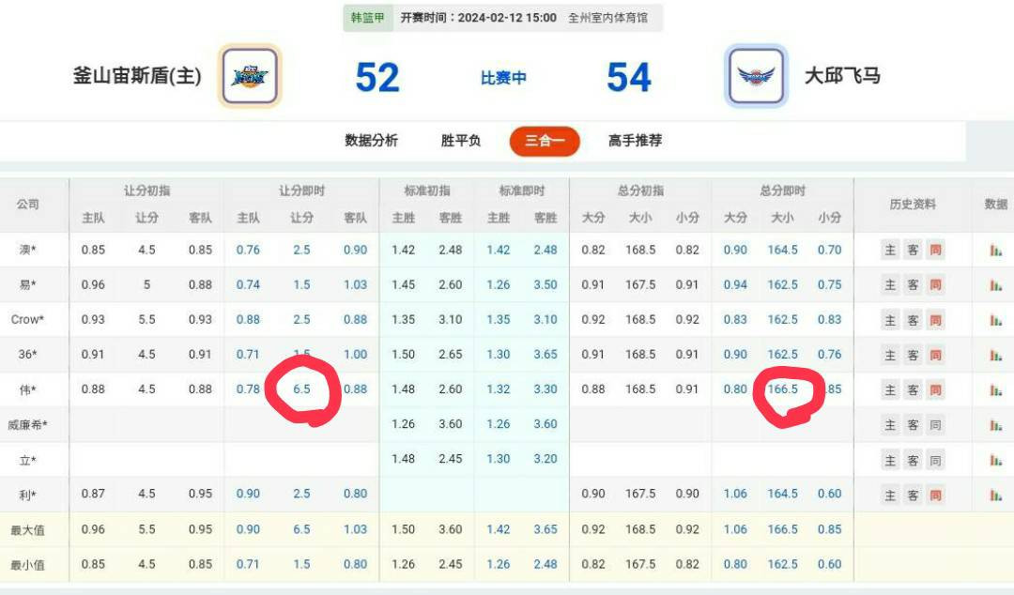Image resolution: width=1014 pixels, height=595 pixels.
Task: Open the data chart icon for 易* row
Action: (996, 284)
